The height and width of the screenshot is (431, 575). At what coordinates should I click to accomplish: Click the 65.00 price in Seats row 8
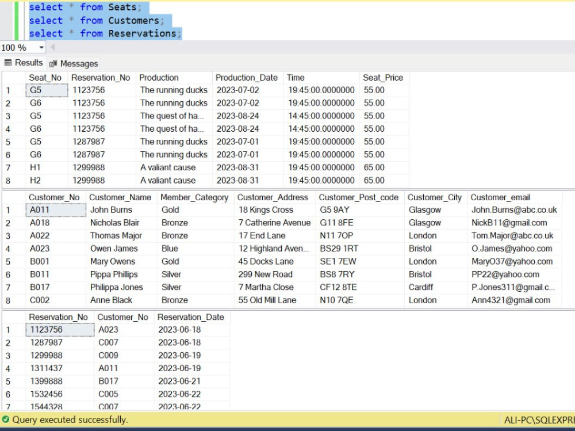coord(384,180)
